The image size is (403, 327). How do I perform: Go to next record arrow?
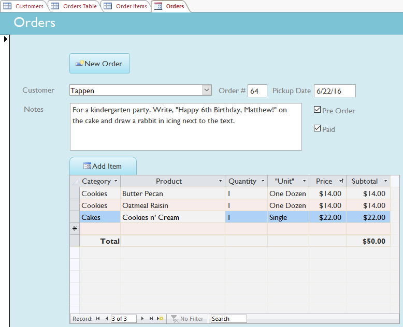point(143,319)
